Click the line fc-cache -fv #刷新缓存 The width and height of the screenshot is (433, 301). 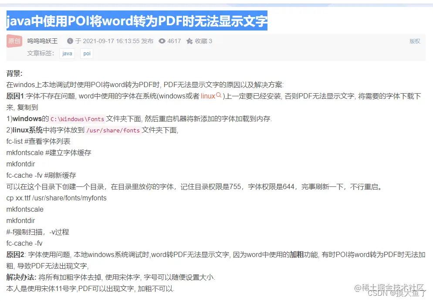tap(41, 176)
